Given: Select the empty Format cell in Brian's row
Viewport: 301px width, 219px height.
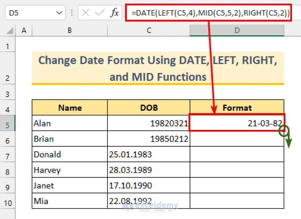Looking at the screenshot, I should click(237, 139).
